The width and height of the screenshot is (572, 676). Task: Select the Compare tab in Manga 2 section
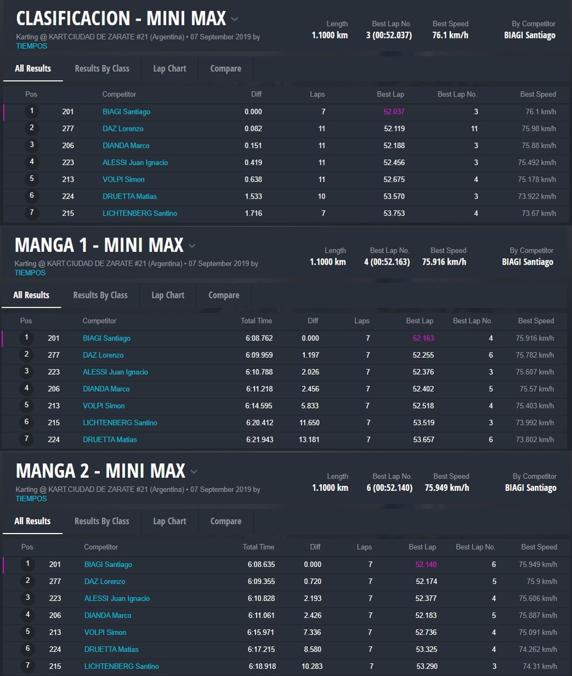[x=225, y=522]
